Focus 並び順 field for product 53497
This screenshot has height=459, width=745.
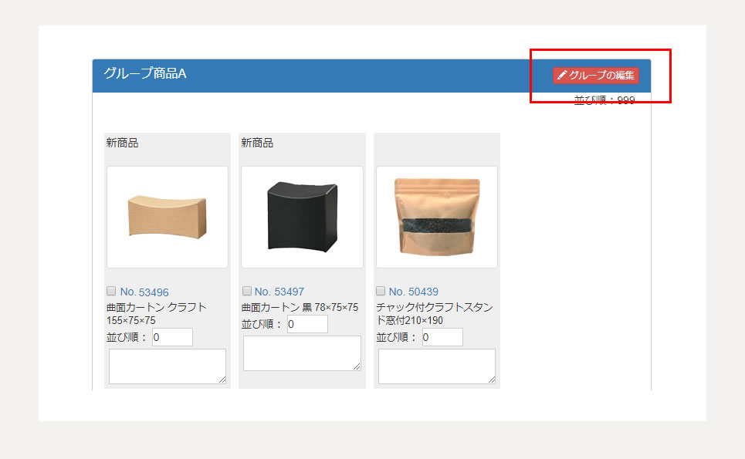click(x=307, y=324)
